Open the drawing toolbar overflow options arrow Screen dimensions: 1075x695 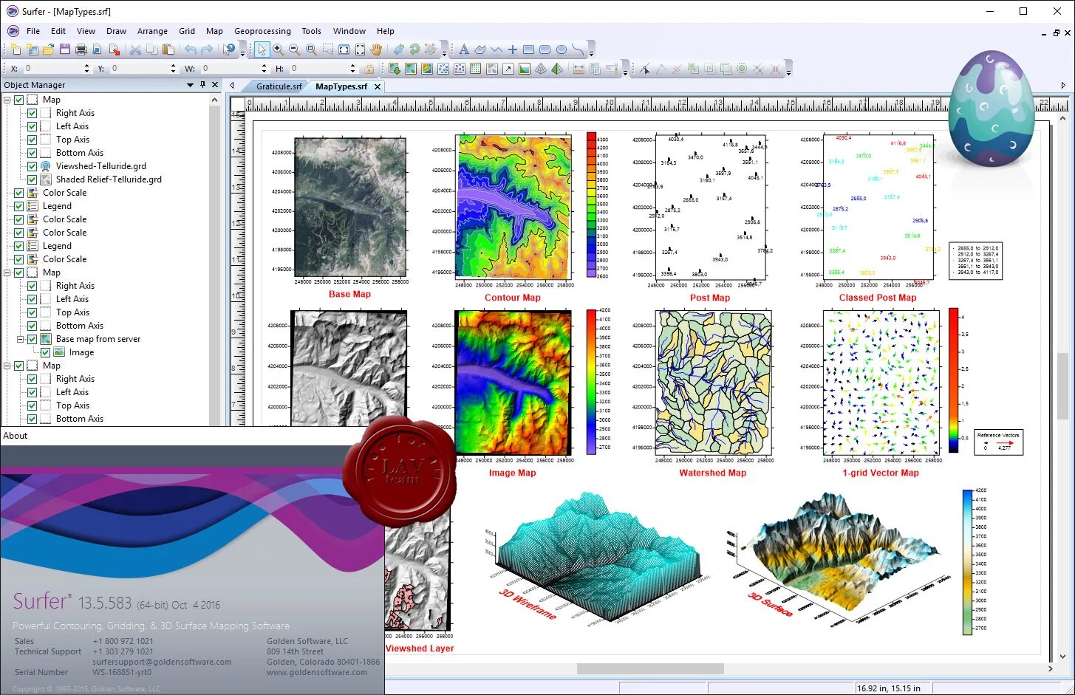click(591, 53)
